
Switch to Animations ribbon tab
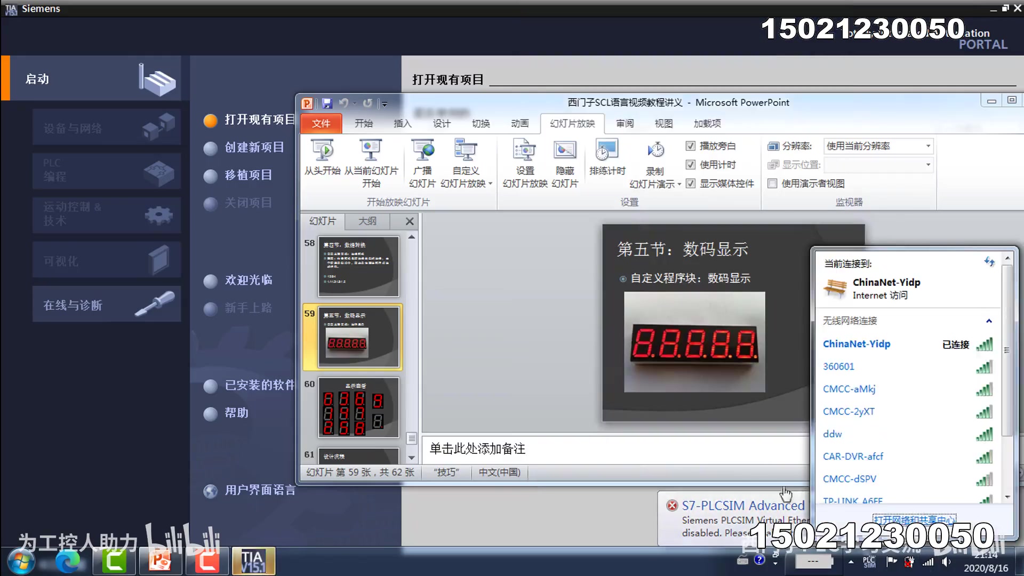click(x=519, y=123)
